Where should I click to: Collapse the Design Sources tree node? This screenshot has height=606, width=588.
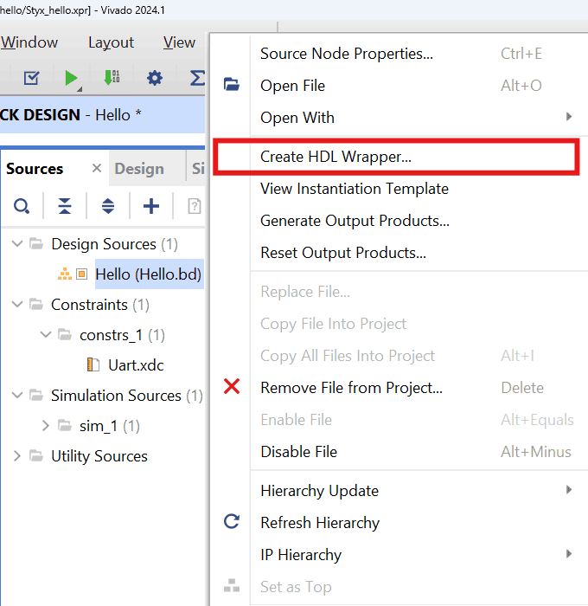point(17,244)
